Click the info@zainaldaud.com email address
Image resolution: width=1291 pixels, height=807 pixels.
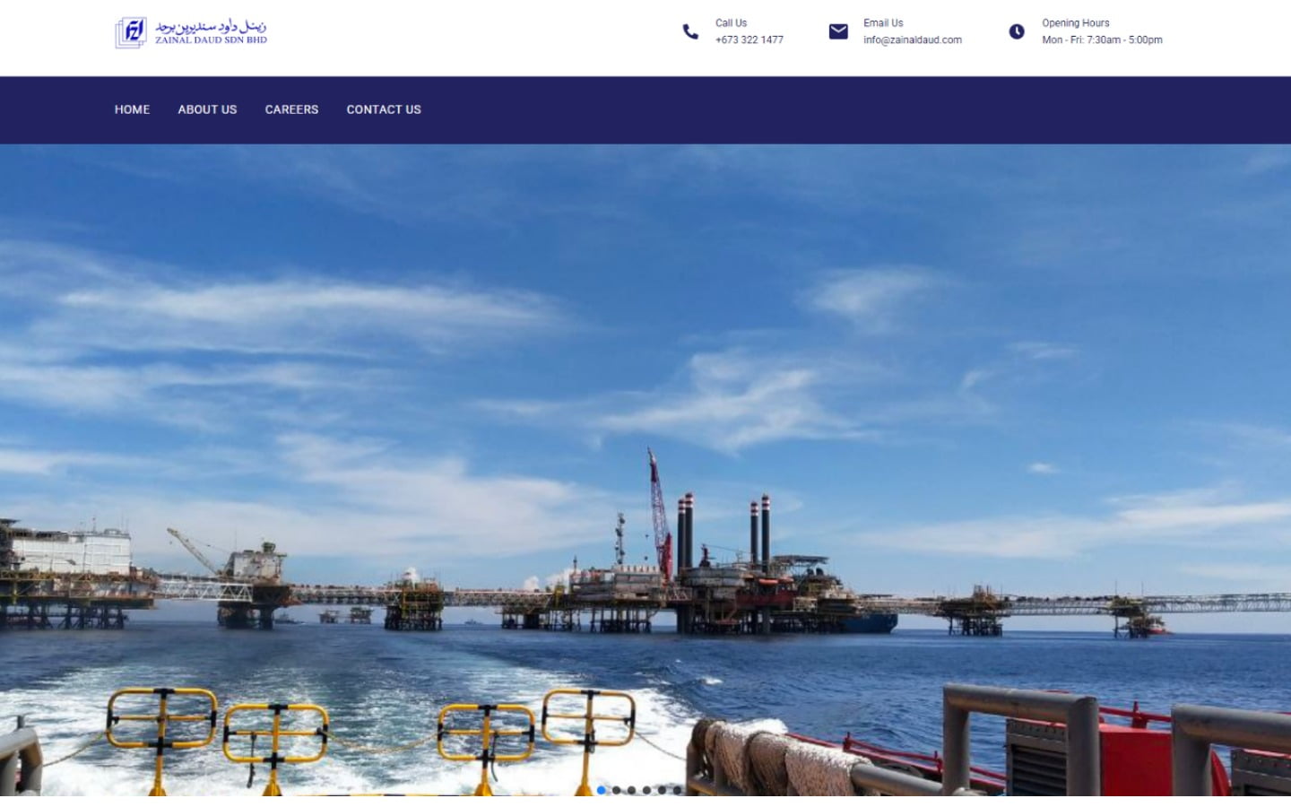pyautogui.click(x=912, y=40)
